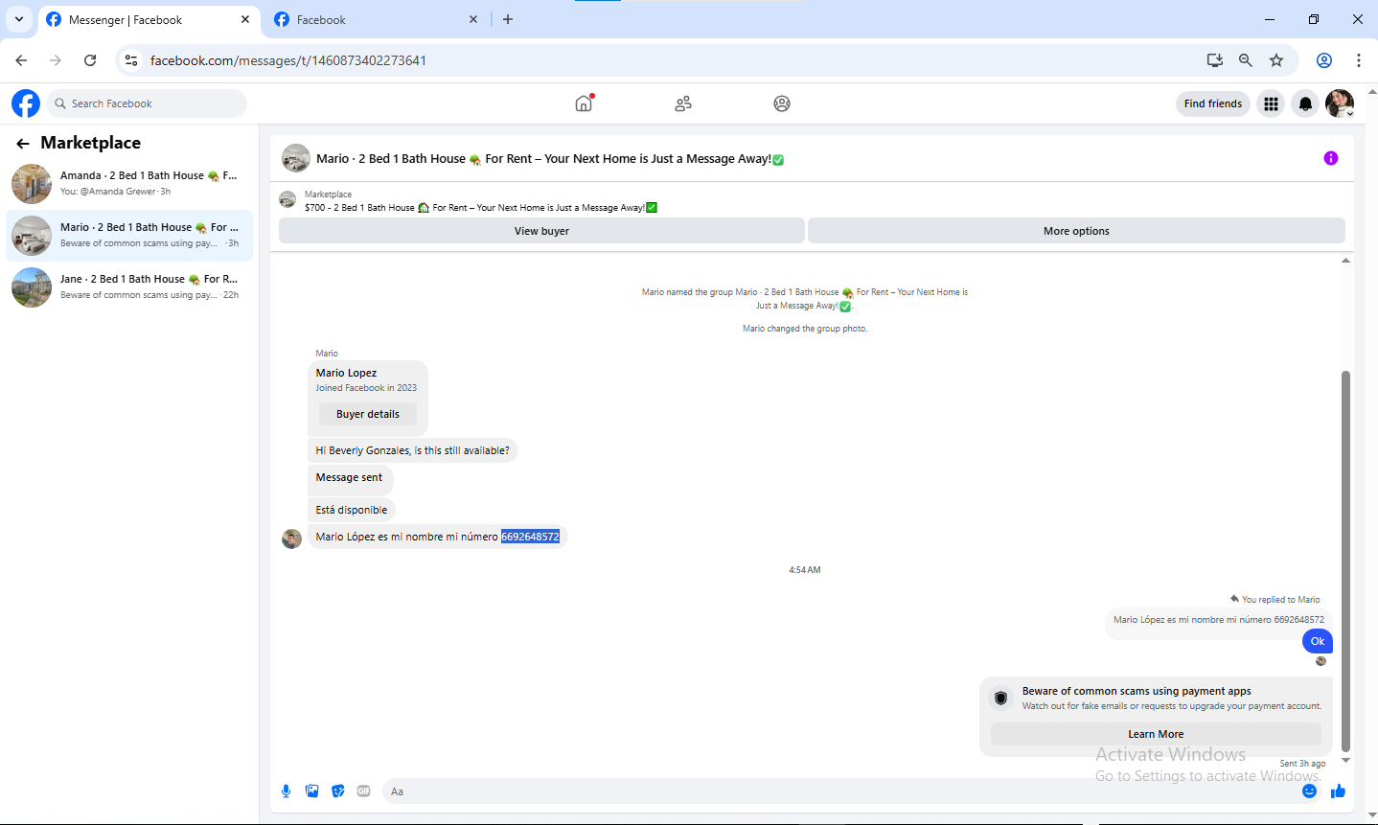The width and height of the screenshot is (1378, 825).
Task: Open the Home feed icon
Action: click(584, 103)
